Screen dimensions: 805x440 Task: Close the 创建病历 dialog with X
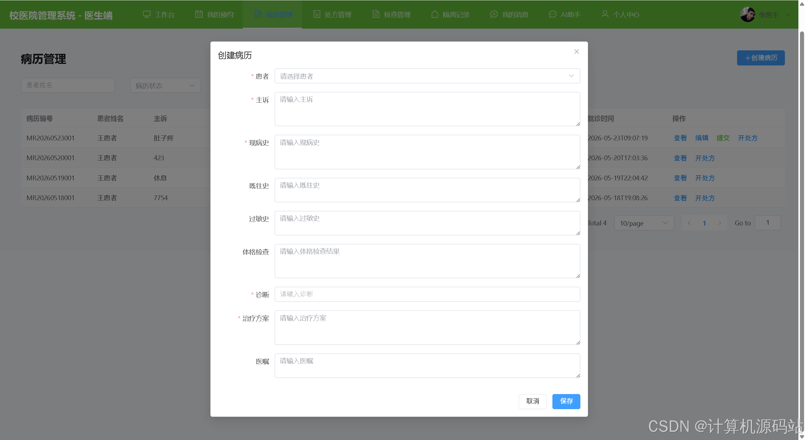pos(576,52)
